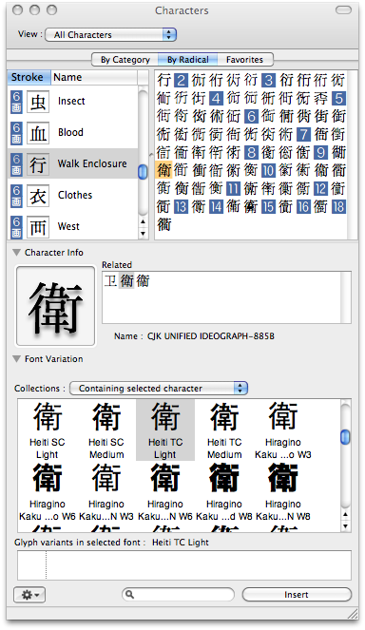365x630 pixels.
Task: Select the Blood row name
Action: pos(70,132)
